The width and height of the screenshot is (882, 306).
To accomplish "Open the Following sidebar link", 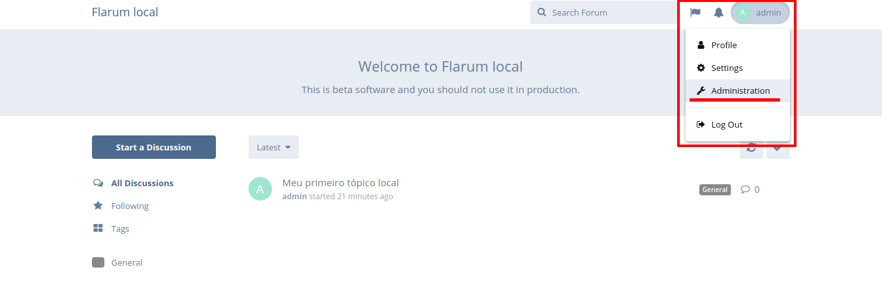I will coord(121,206).
